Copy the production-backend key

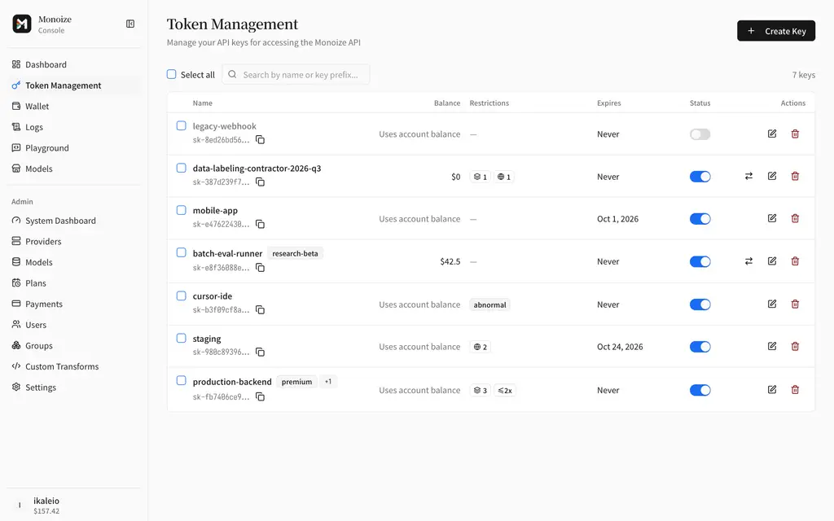260,396
